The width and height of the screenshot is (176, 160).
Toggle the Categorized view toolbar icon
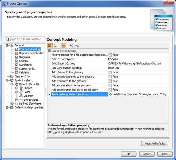click(50, 46)
